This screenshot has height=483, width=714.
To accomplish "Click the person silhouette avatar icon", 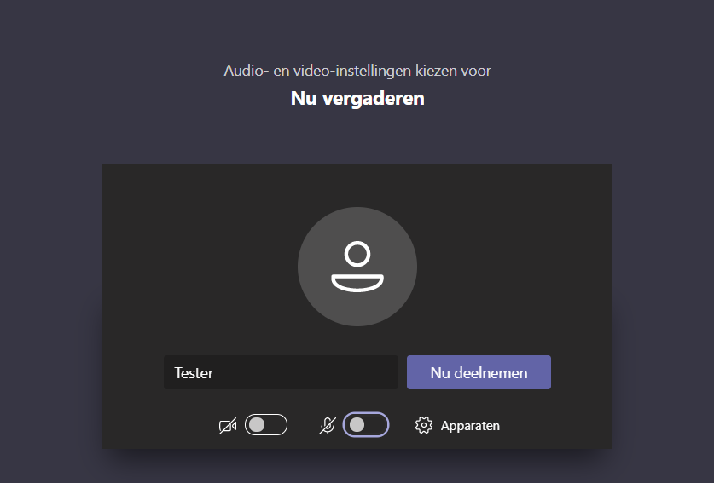I will [x=357, y=267].
